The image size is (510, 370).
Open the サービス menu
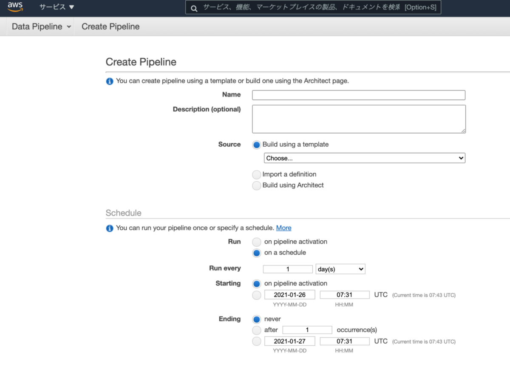57,7
